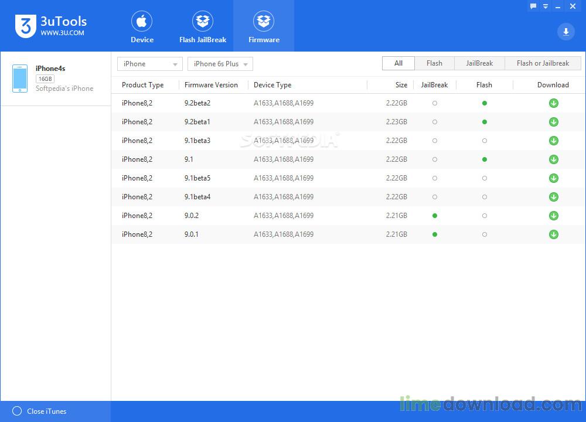Download the 9.1 firmware file

554,159
